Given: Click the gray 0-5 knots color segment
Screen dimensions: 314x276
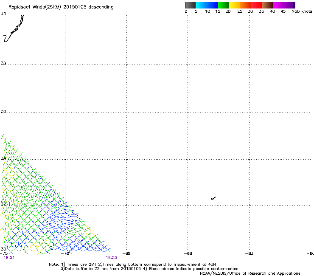Looking at the screenshot, I should point(190,5).
